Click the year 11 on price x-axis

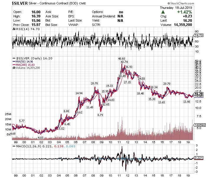click(x=119, y=142)
